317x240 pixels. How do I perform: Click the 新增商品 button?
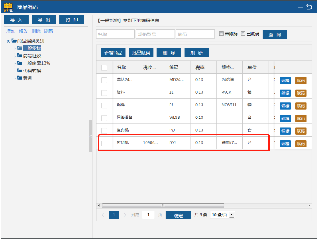click(x=113, y=53)
